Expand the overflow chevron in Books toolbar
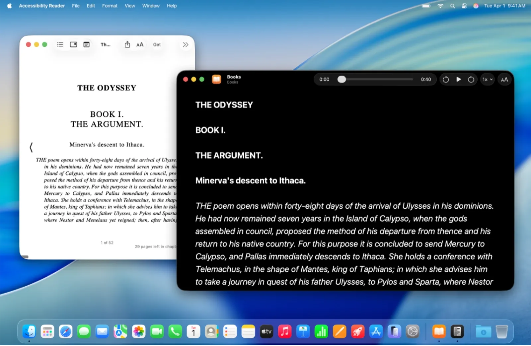The image size is (531, 346). pos(185,44)
